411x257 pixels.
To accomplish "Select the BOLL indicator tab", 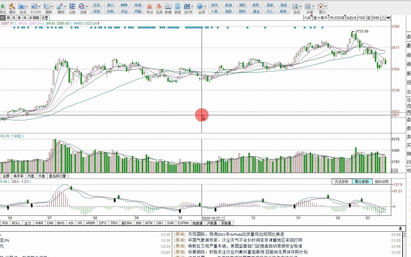I will coord(16,223).
